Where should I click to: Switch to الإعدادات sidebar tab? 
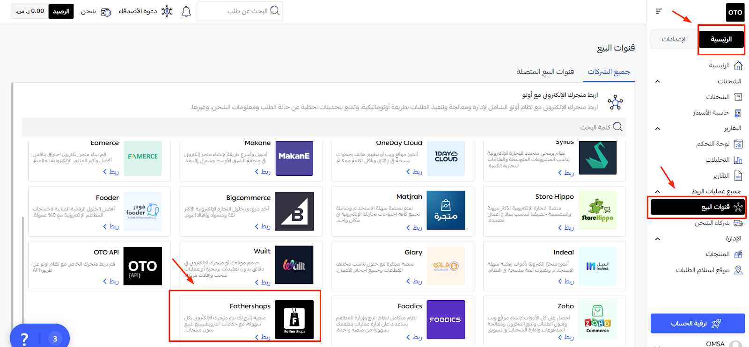click(674, 39)
